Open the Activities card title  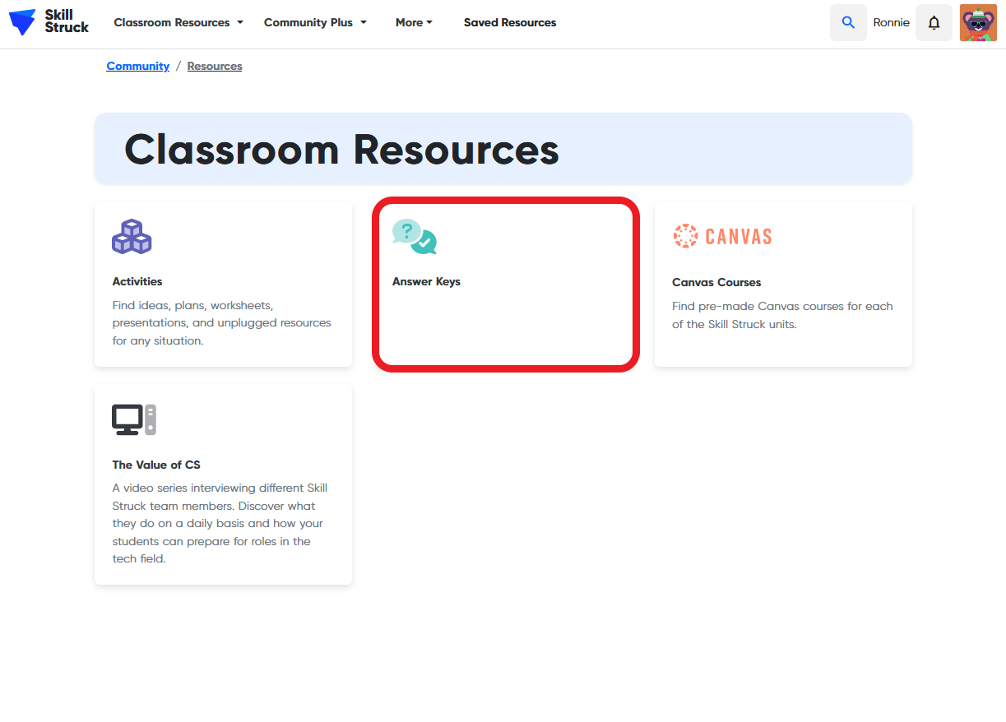pos(137,281)
